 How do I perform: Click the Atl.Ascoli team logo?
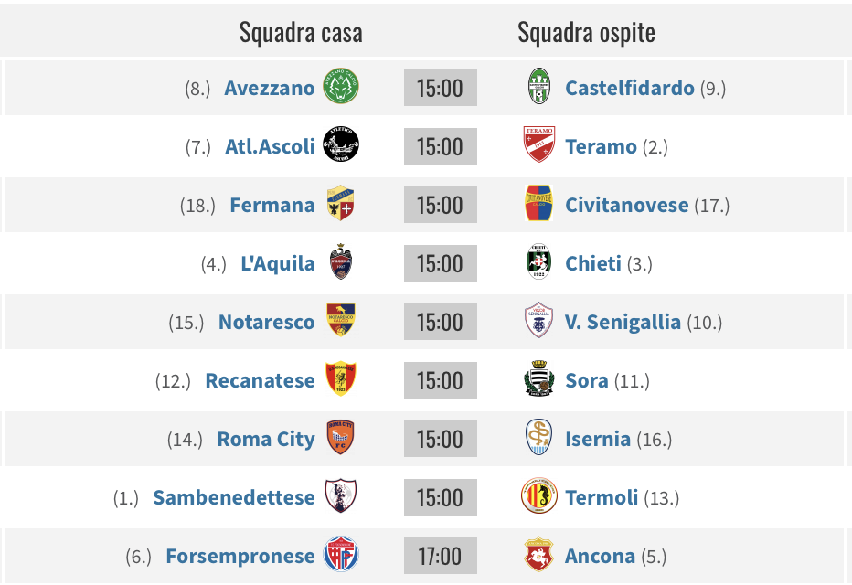(340, 146)
